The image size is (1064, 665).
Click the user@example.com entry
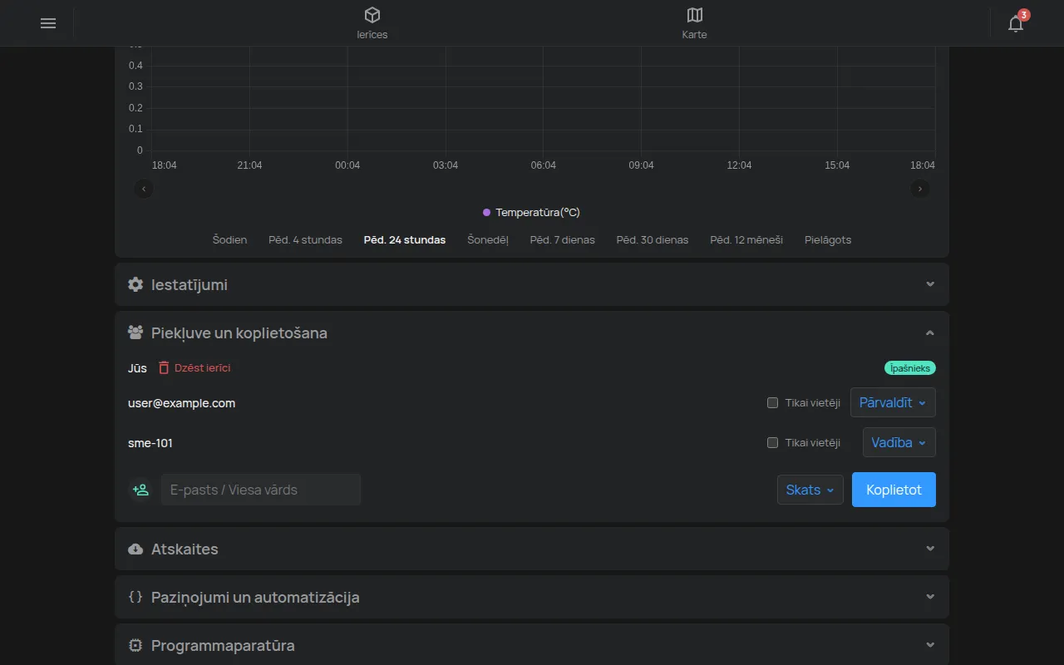[x=182, y=403]
